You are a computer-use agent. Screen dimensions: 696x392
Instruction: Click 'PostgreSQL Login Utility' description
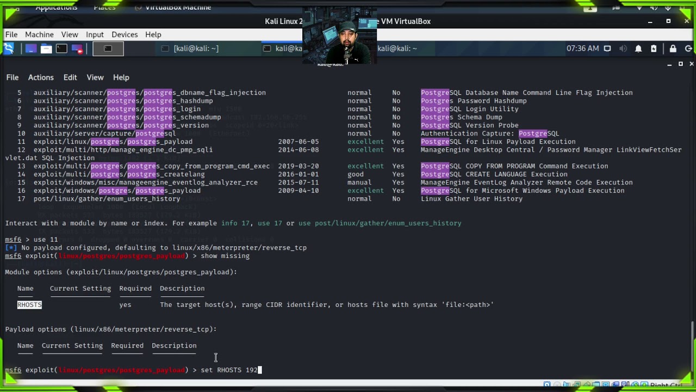coord(470,109)
